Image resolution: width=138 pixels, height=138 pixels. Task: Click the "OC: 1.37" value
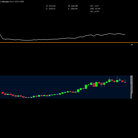click(x=94, y=6)
